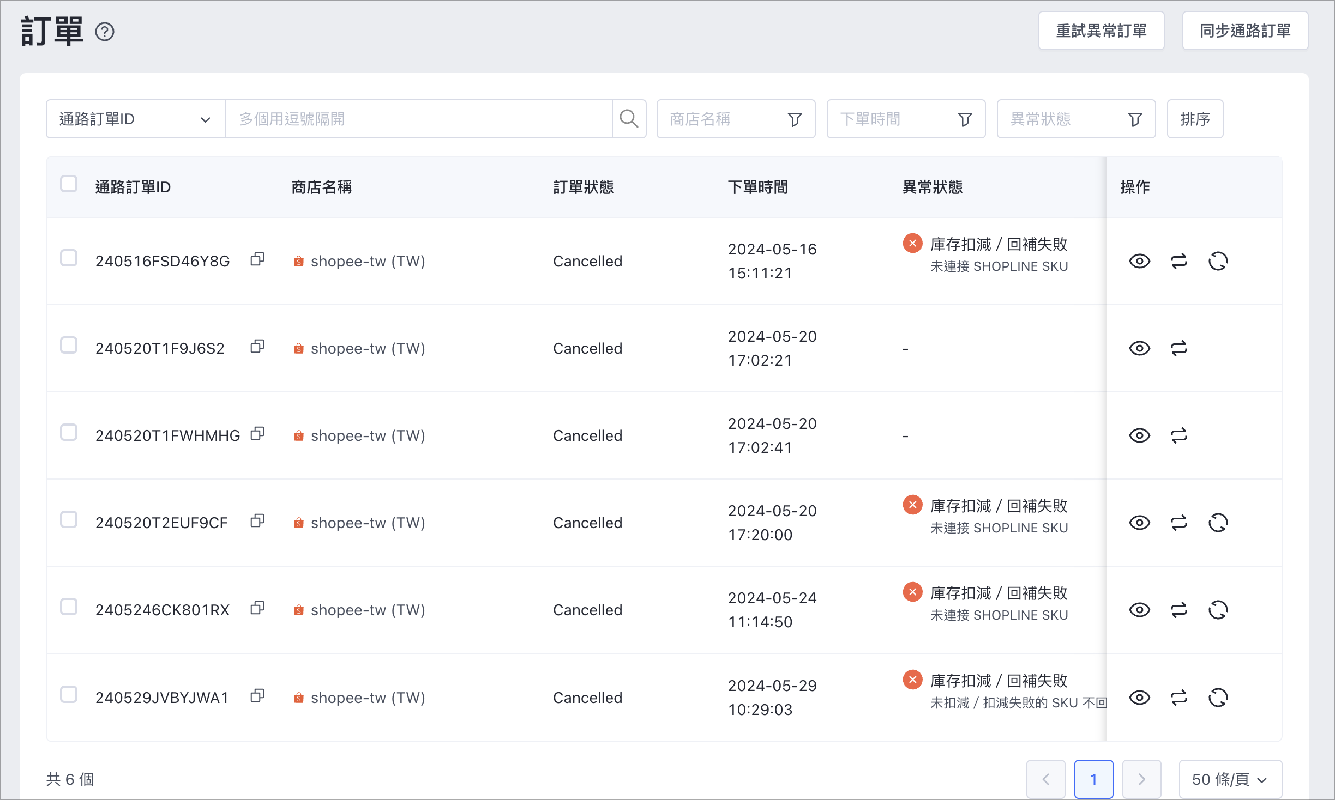
Task: Select checkbox for order 240516FSD46Y8G
Action: coord(69,258)
